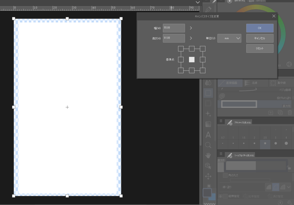Viewport: 294px width, 205px height.
Task: Click the duplicate sub tool icon
Action: coord(280,113)
